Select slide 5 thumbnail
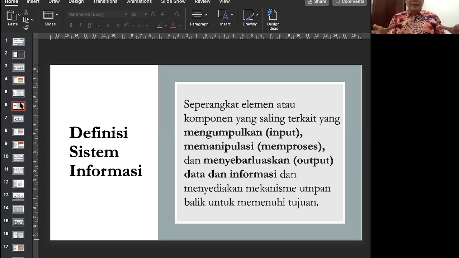The width and height of the screenshot is (459, 258). click(18, 93)
